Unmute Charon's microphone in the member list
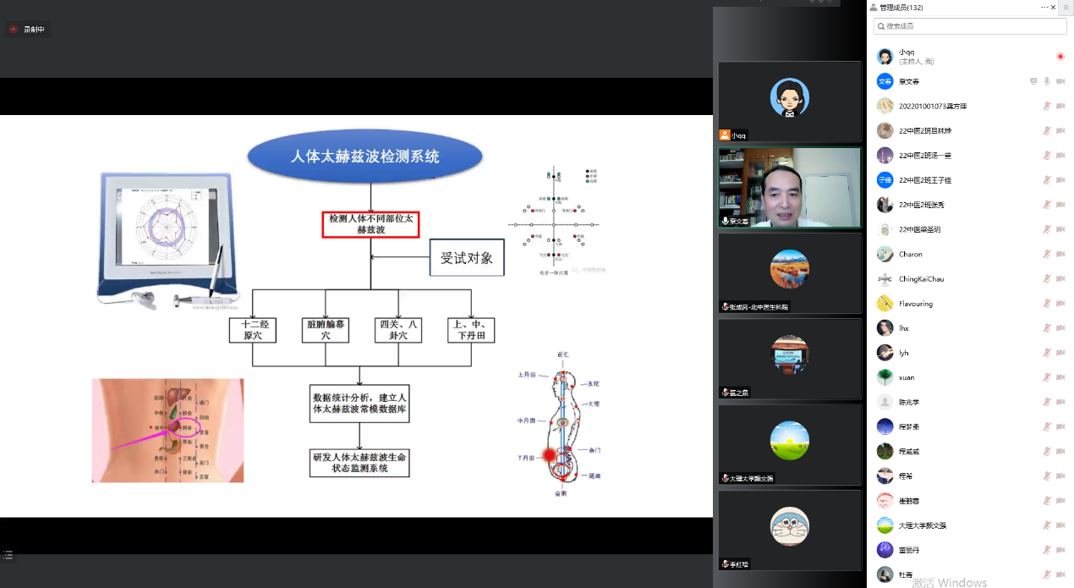The width and height of the screenshot is (1074, 588). pos(1047,254)
